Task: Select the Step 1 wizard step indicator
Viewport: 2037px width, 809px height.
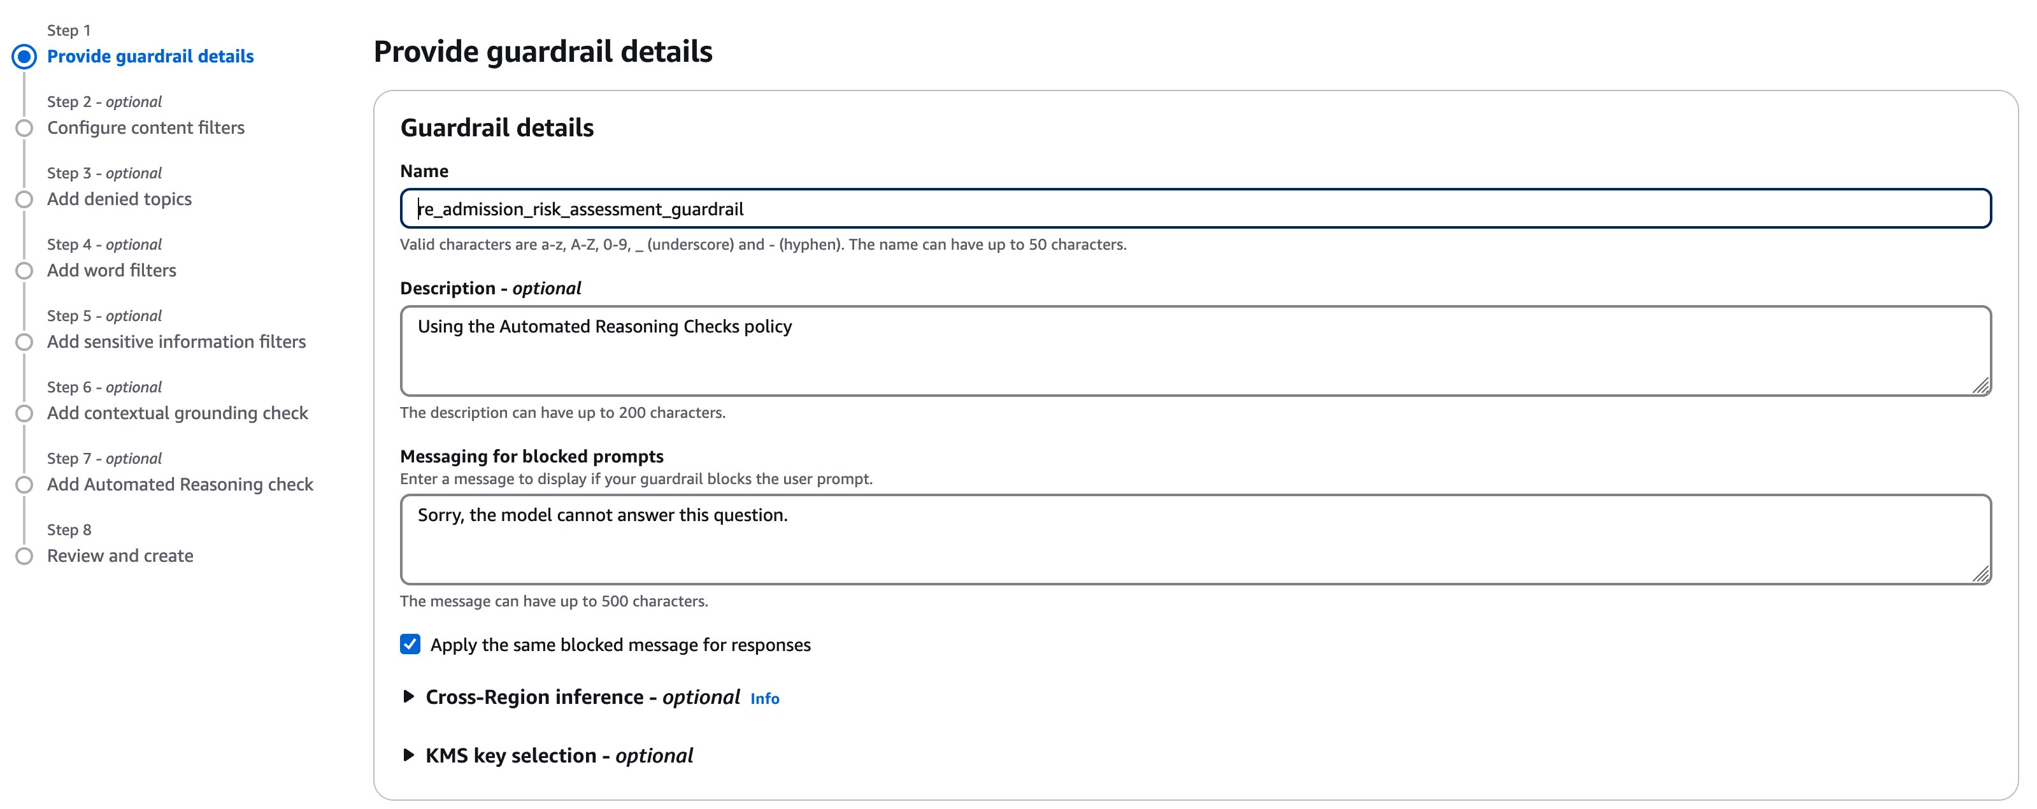Action: (x=24, y=57)
